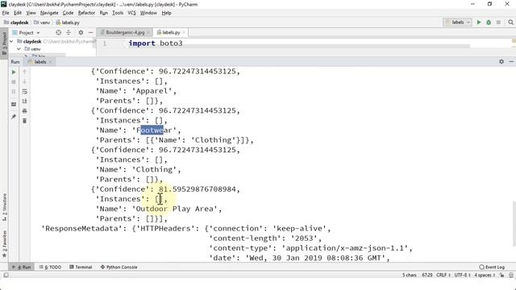Close the Boulderganic-4.jpg editor tab

pos(148,32)
